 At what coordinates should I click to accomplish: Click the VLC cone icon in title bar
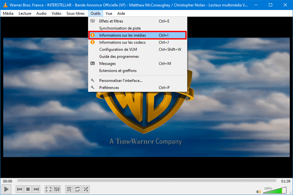5,5
